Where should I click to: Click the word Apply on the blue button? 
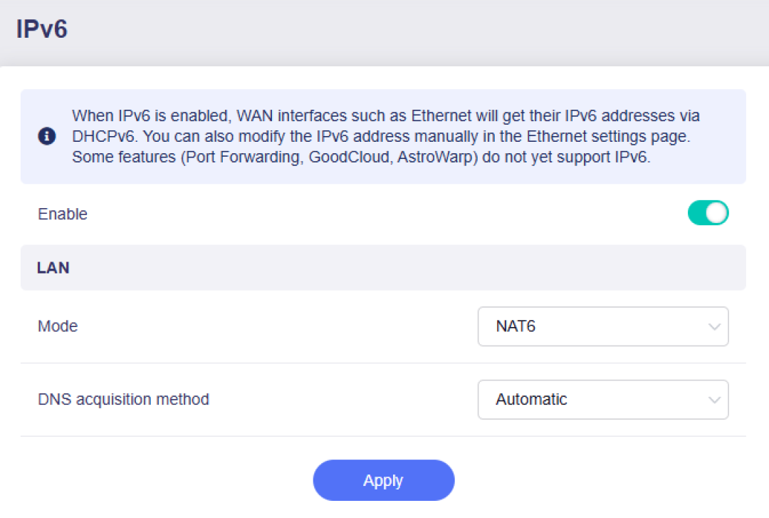click(383, 481)
